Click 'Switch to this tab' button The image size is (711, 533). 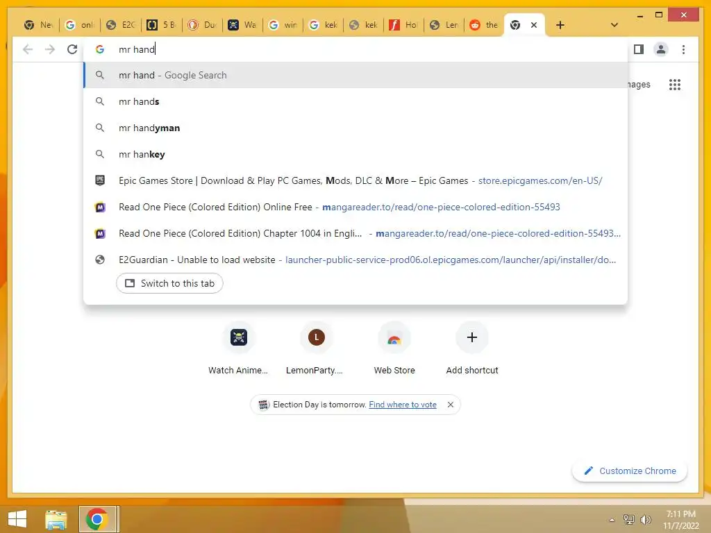click(x=169, y=283)
